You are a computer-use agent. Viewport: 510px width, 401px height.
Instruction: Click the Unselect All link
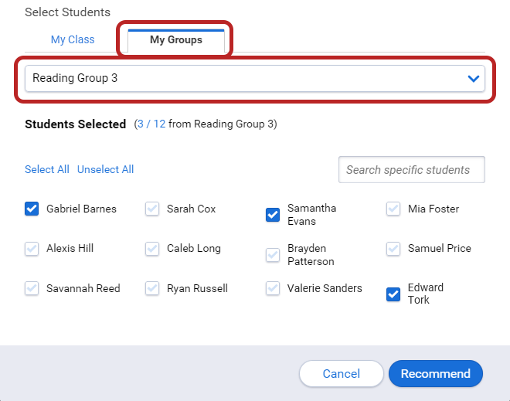pyautogui.click(x=105, y=169)
